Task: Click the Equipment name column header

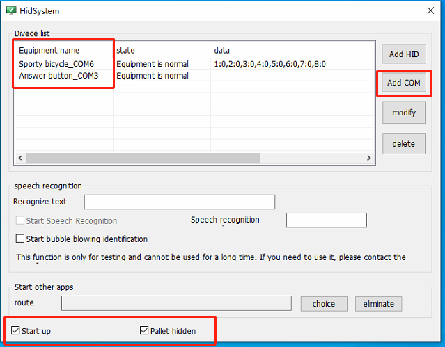Action: coord(49,51)
